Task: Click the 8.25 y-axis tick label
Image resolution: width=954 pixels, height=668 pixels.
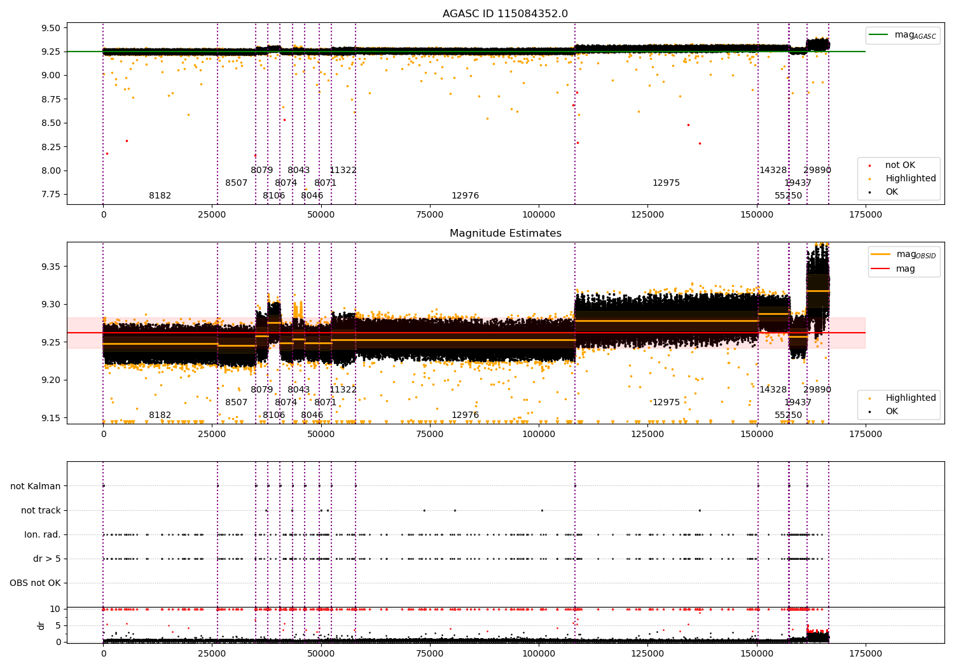Action: pos(50,147)
